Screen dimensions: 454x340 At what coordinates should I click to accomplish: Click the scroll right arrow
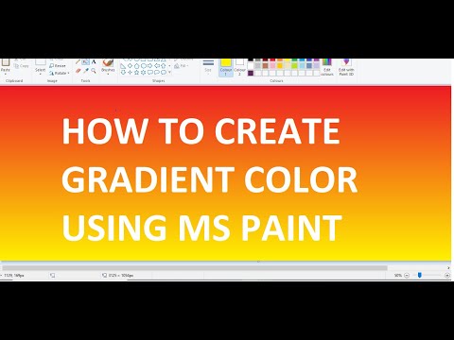[448, 268]
